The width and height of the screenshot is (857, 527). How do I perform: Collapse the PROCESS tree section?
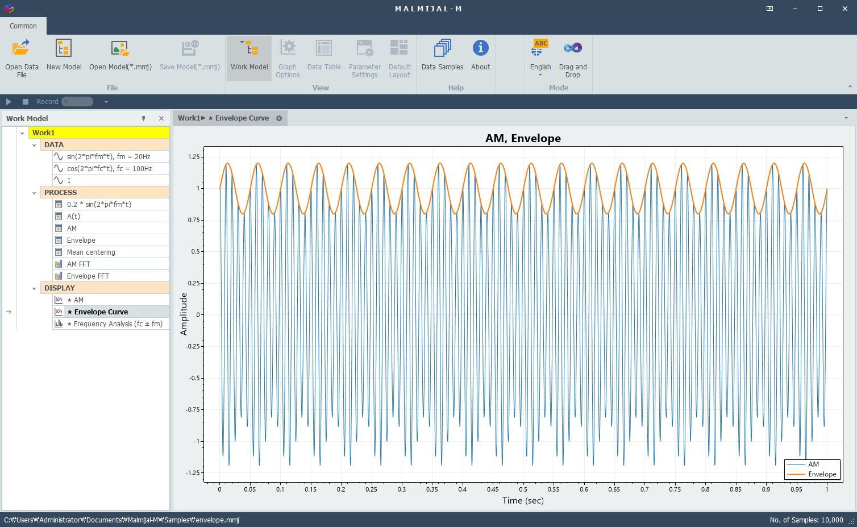[x=34, y=193]
